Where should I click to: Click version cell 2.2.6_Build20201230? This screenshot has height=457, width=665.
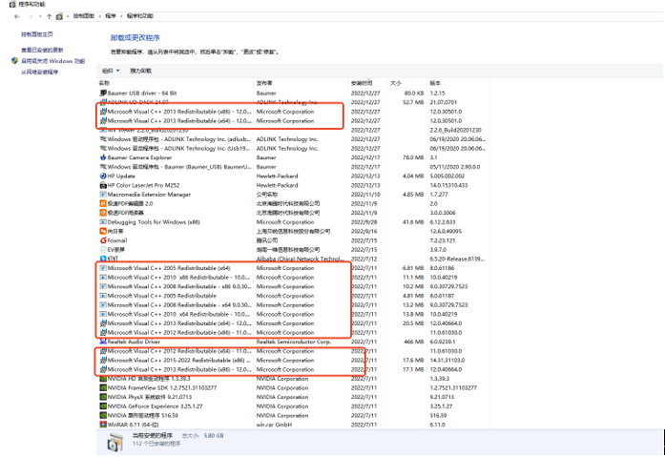(x=455, y=130)
